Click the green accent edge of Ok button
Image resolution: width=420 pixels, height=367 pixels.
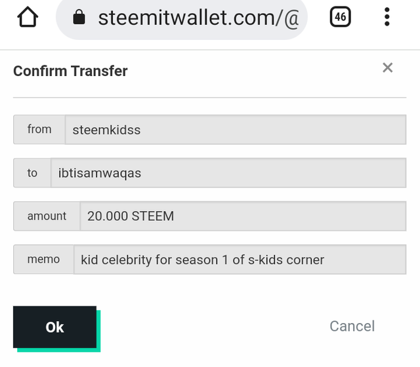(98, 331)
